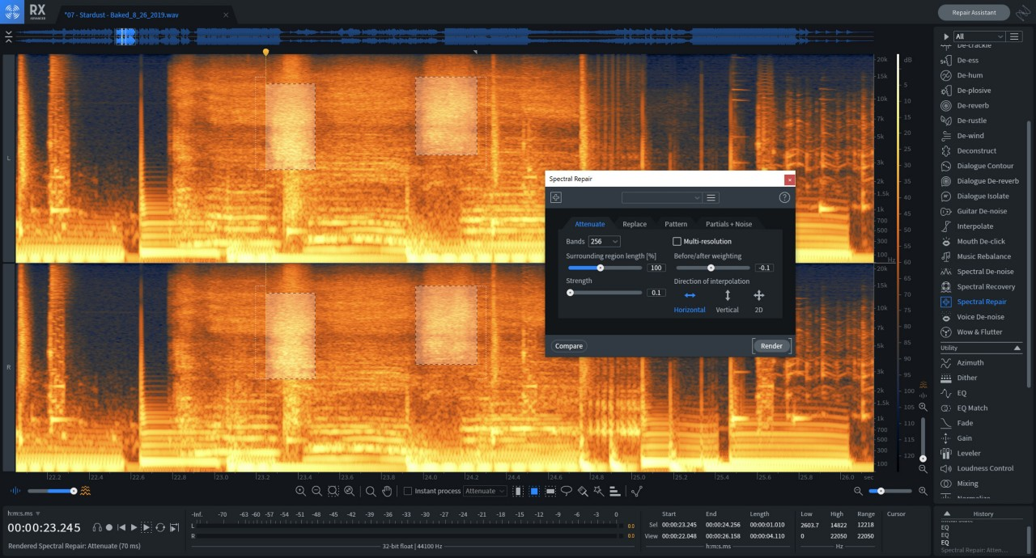Open the Guitar De-noise module
The width and height of the screenshot is (1036, 558).
[x=974, y=211]
